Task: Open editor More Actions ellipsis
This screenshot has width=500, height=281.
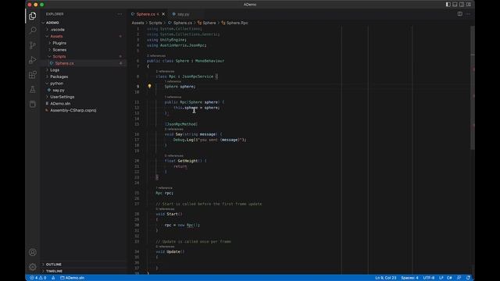Action: coord(468,14)
